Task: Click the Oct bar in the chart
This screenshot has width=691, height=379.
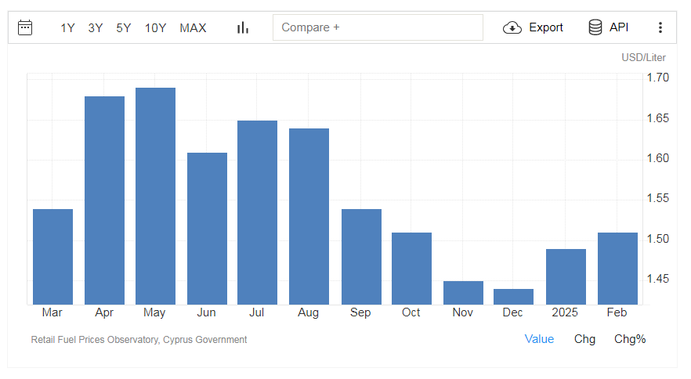Action: coord(411,269)
